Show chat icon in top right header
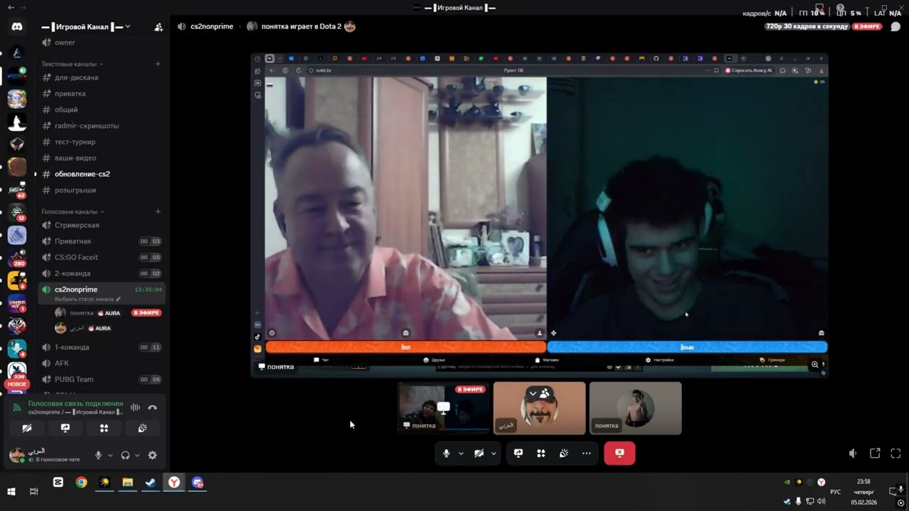909x511 pixels. pyautogui.click(x=896, y=27)
